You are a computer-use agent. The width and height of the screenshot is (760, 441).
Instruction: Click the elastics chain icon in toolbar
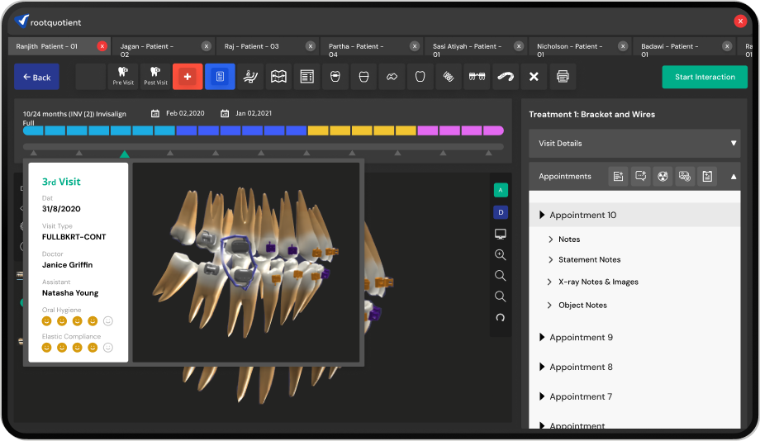pyautogui.click(x=392, y=77)
